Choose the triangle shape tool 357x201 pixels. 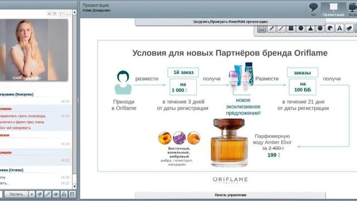(311, 28)
